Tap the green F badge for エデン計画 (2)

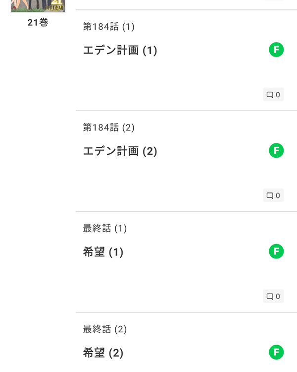(276, 150)
